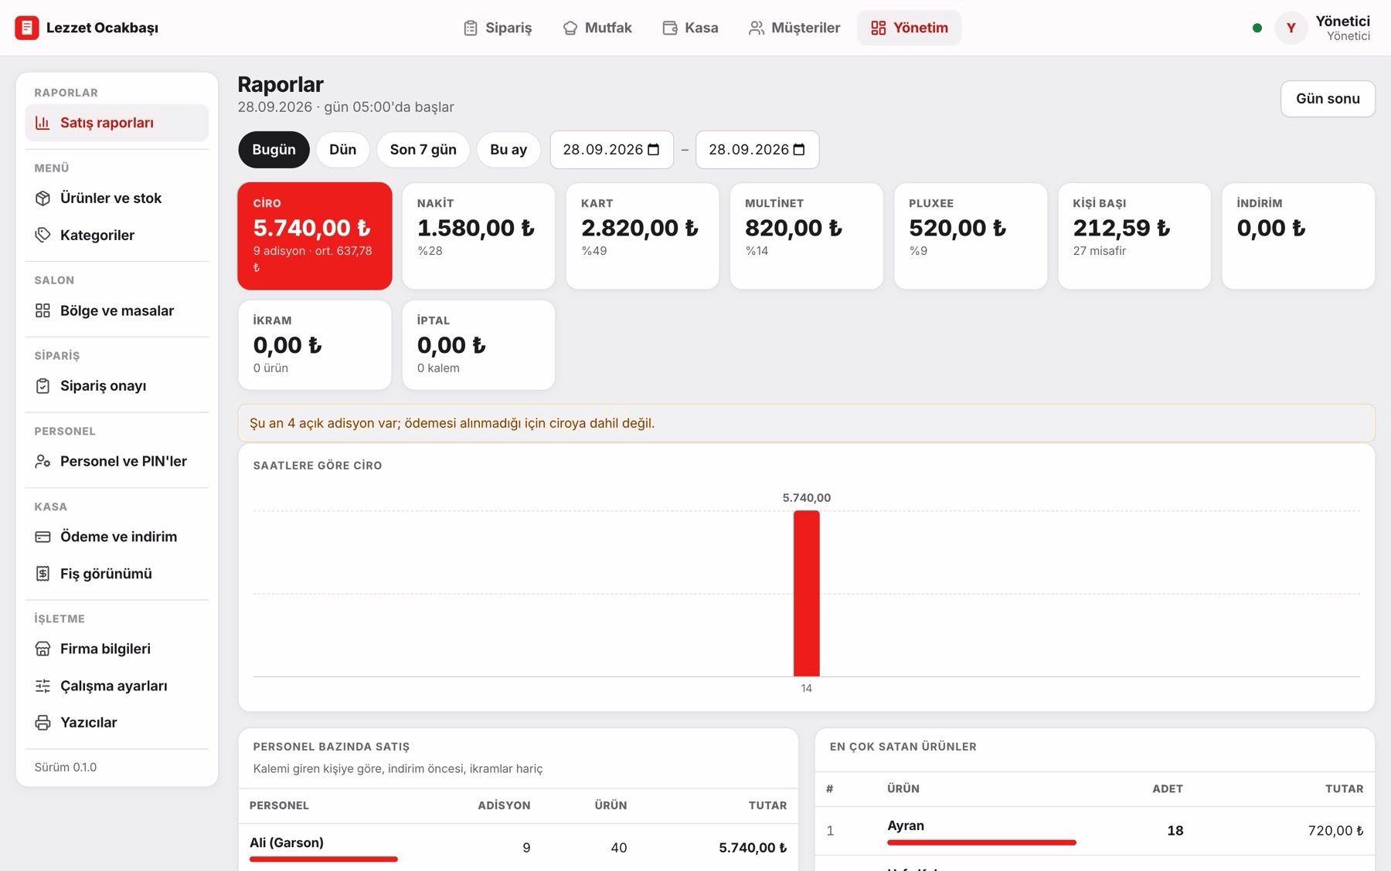
Task: Click the Bölge ve masalar grid icon
Action: [x=43, y=310]
